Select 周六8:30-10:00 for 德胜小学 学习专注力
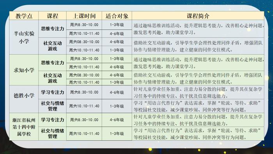Viewport: 273px width, 154px height. pyautogui.click(x=84, y=92)
